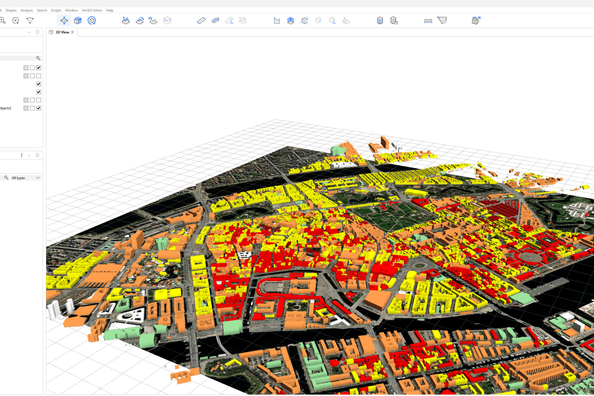Activate the Measure tool
The width and height of the screenshot is (594, 396).
(428, 20)
